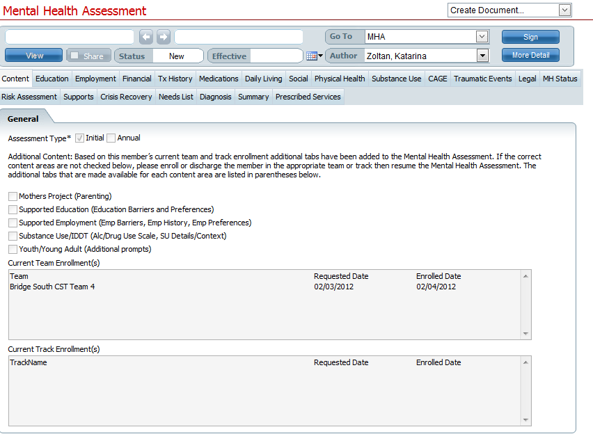Screen dimensions: 593x434
Task: Enable the Mothers Project (Parenting) checkbox
Action: tap(12, 196)
